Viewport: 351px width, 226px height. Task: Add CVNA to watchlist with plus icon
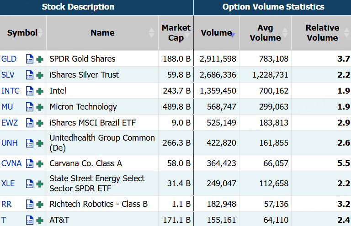(40, 163)
